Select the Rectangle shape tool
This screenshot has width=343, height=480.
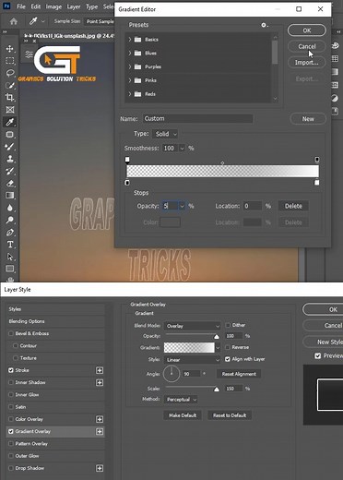click(x=10, y=269)
